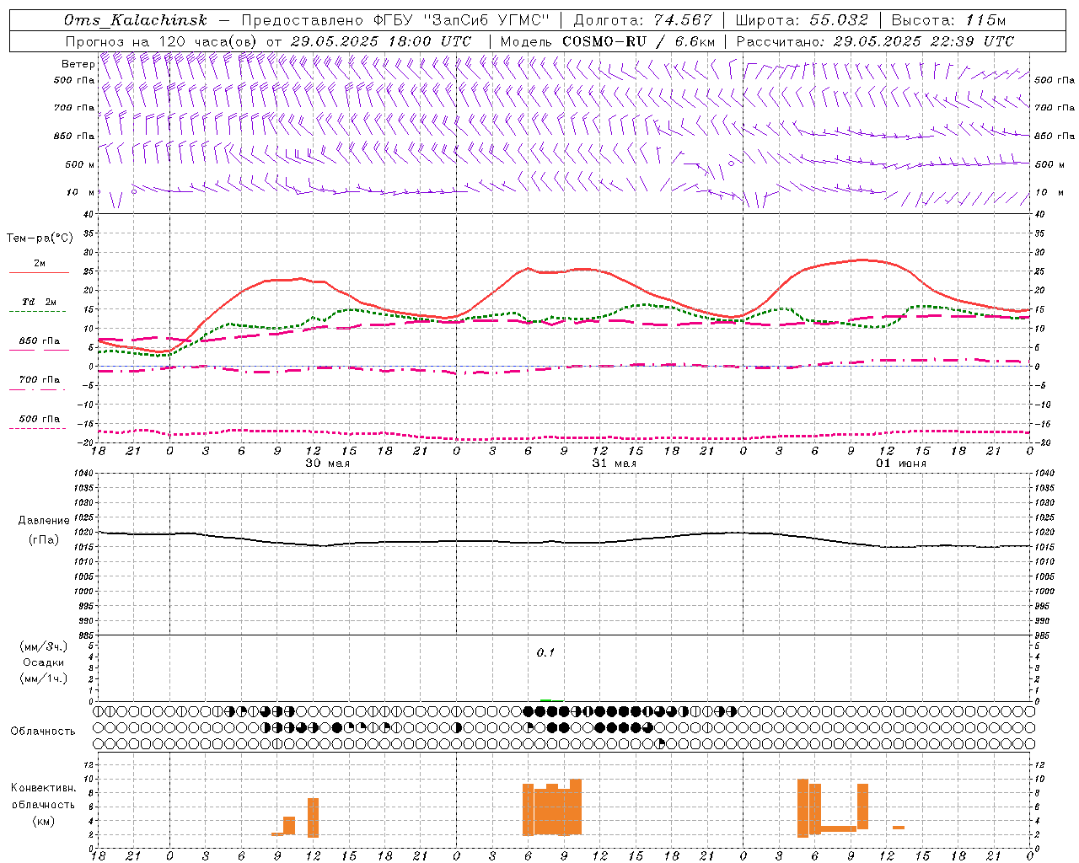1079x863 pixels.
Task: Select the 700 гПа temperature legend entry
Action: 40,380
